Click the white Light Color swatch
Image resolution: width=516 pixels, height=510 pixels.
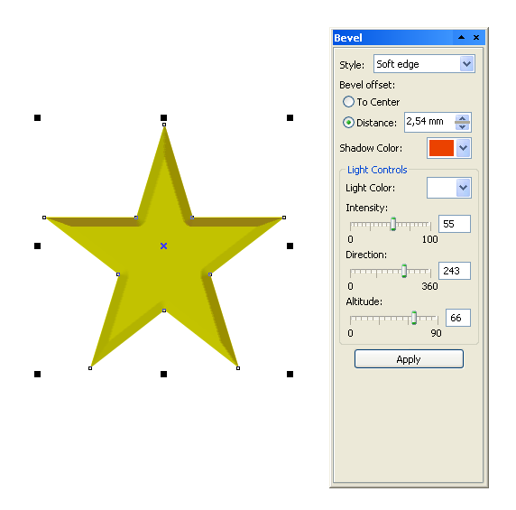pos(441,188)
